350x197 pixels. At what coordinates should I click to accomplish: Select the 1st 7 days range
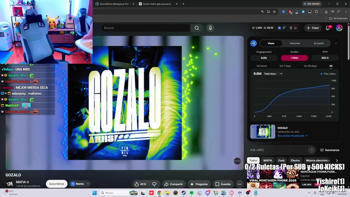(285, 66)
